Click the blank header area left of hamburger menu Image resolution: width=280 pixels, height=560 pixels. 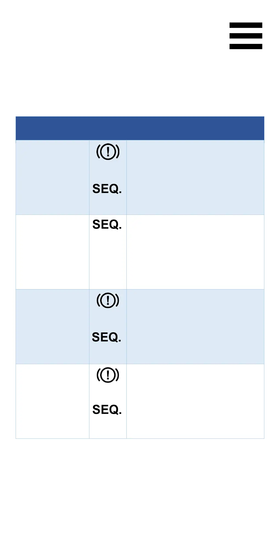coord(110,36)
